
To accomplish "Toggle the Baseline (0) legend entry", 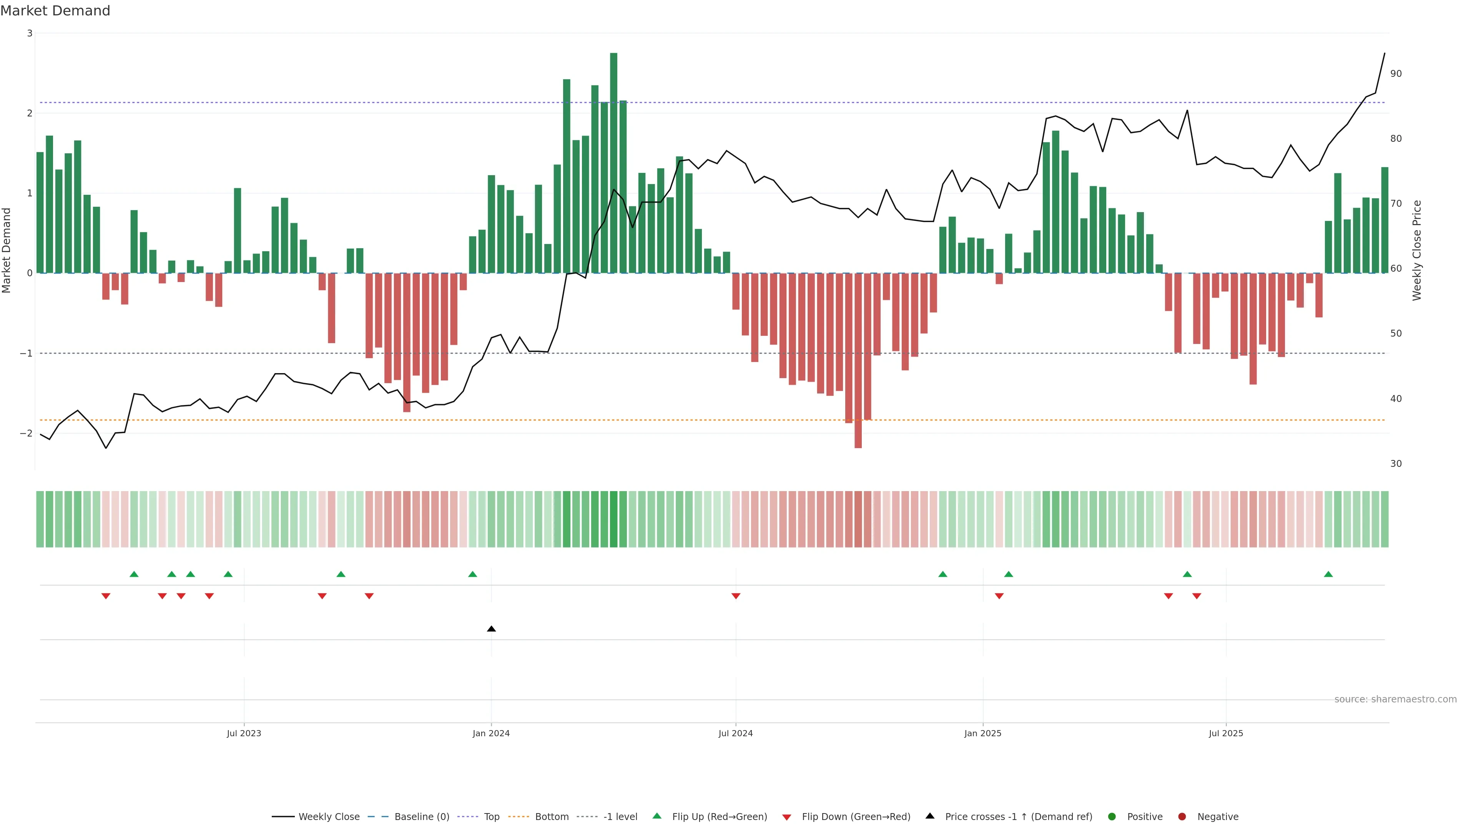I will click(x=421, y=816).
